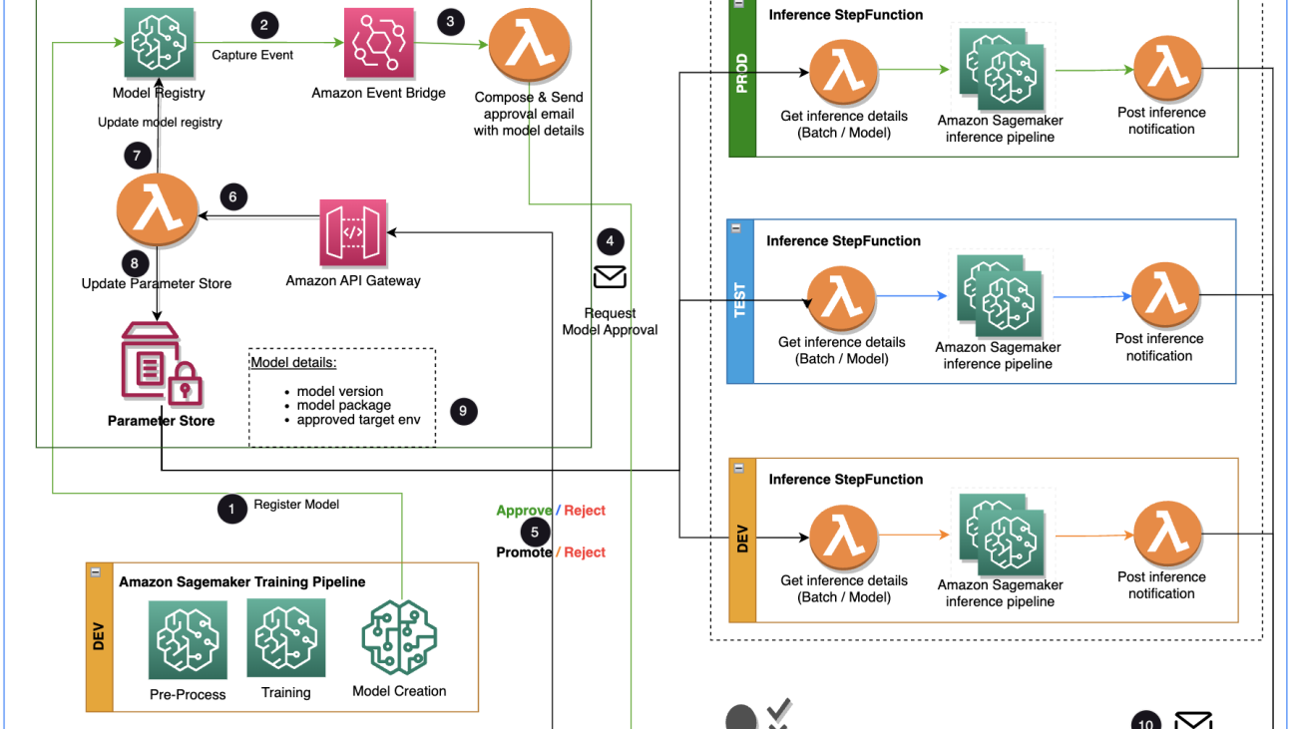Select the Inference StepFunction title in TEST
The height and width of the screenshot is (729, 1297).
click(844, 241)
